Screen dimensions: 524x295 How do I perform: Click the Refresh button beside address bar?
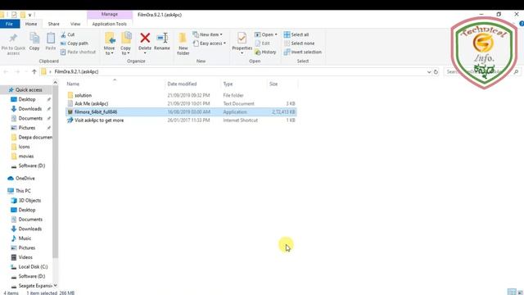point(436,71)
